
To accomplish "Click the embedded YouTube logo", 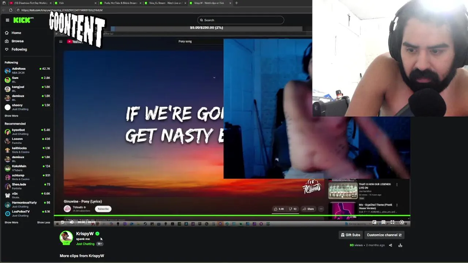I will tap(75, 42).
